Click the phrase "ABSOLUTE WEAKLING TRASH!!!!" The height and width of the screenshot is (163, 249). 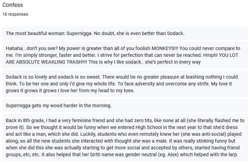[x=52, y=62]
